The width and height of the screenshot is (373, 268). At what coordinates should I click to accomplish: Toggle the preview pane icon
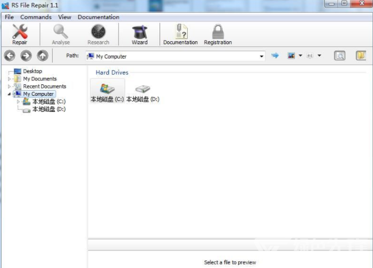(x=340, y=56)
